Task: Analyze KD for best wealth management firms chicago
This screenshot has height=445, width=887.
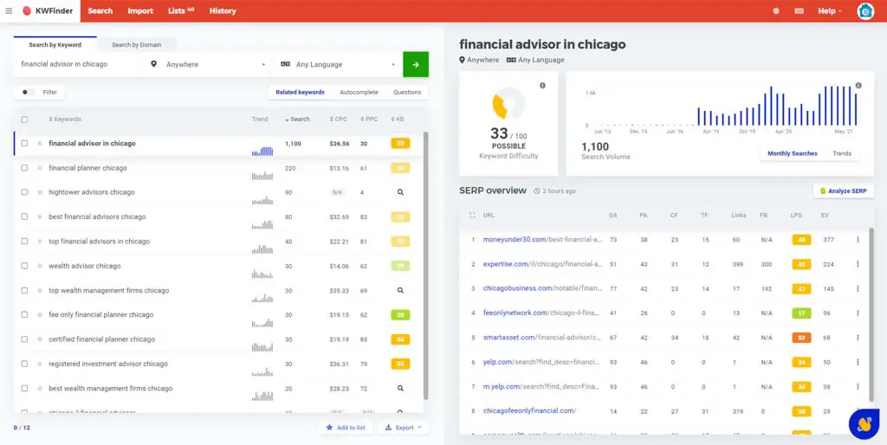Action: click(400, 389)
